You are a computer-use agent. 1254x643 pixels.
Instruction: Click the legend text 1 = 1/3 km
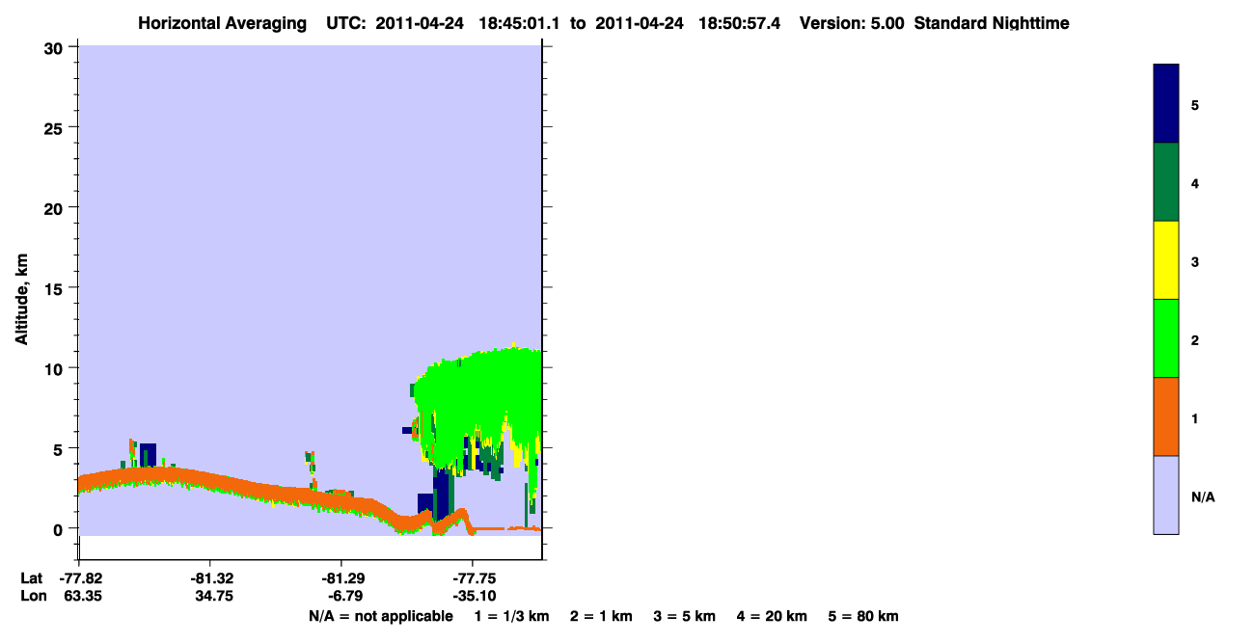click(x=510, y=616)
